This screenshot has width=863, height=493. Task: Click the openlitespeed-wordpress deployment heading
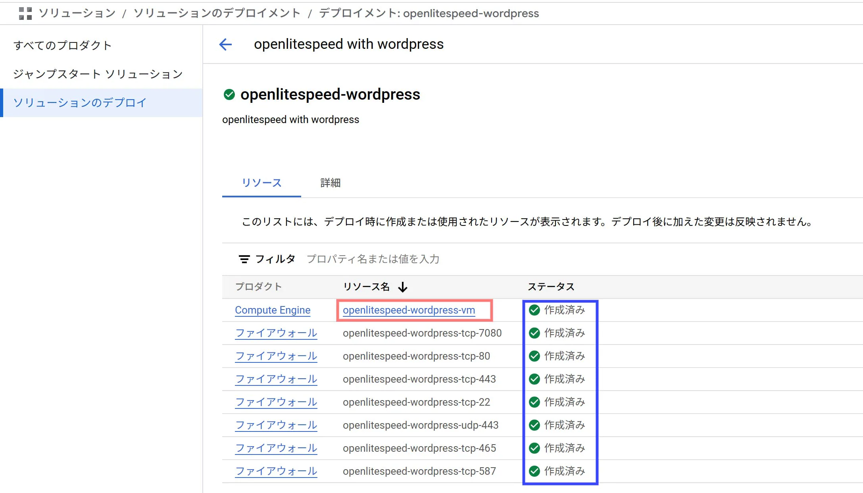pos(330,94)
